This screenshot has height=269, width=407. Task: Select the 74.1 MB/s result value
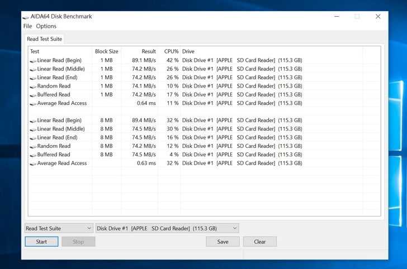point(144,86)
